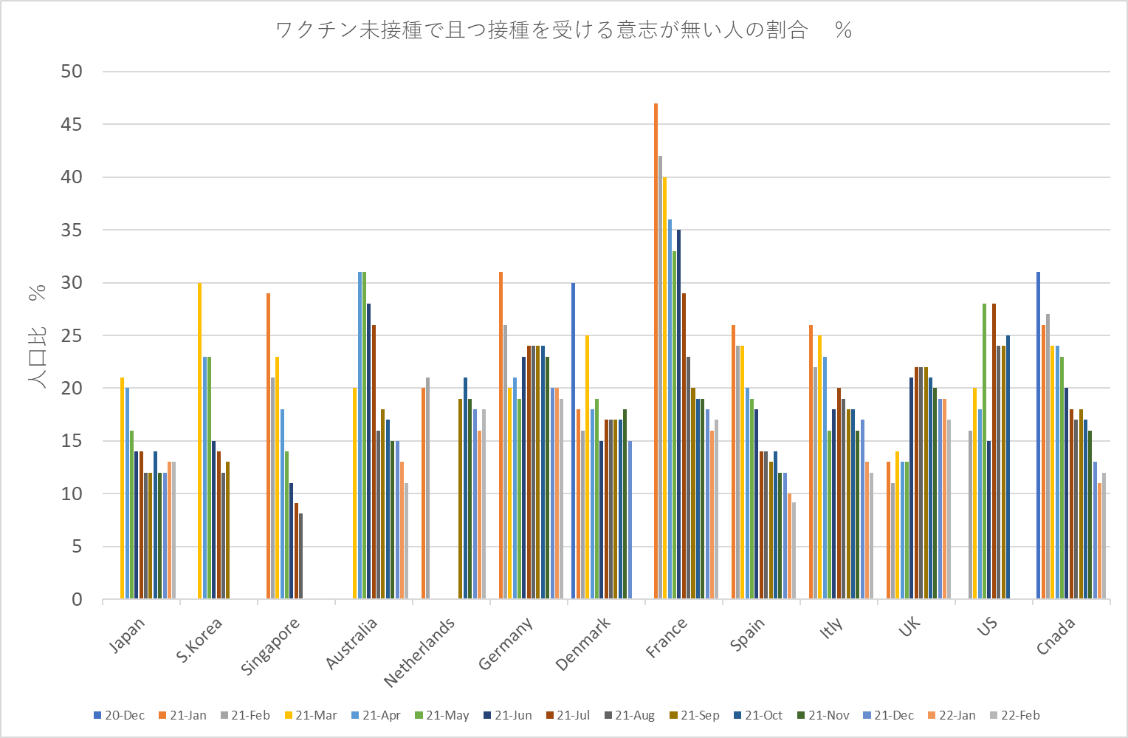Click the 21-Mar yellow legend marker

[x=288, y=715]
